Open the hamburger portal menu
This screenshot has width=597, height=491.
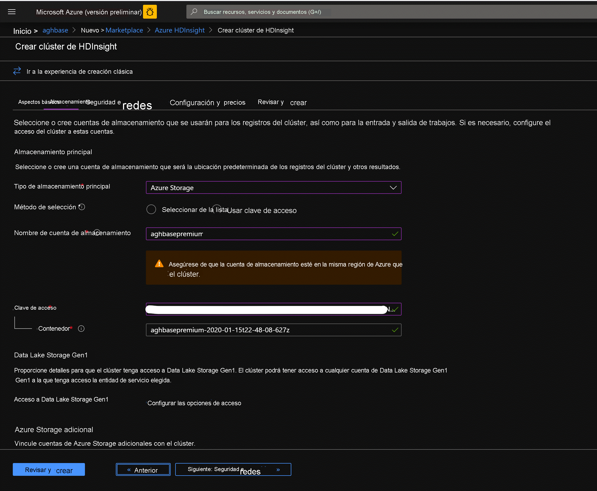point(12,12)
